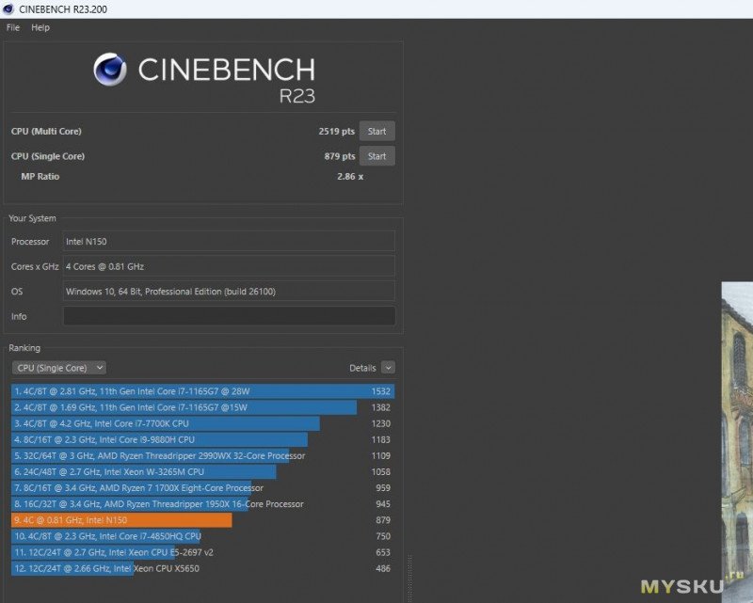Click the 2519 pts multi core score
Screen dimensions: 753x603
[x=336, y=131]
